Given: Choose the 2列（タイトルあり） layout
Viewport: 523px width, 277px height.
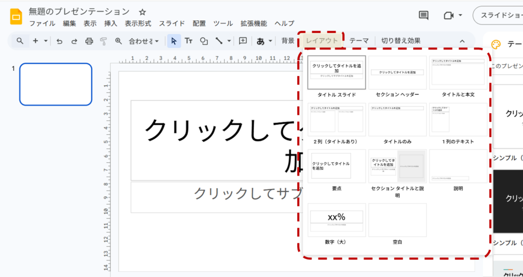Looking at the screenshot, I should pyautogui.click(x=337, y=119).
